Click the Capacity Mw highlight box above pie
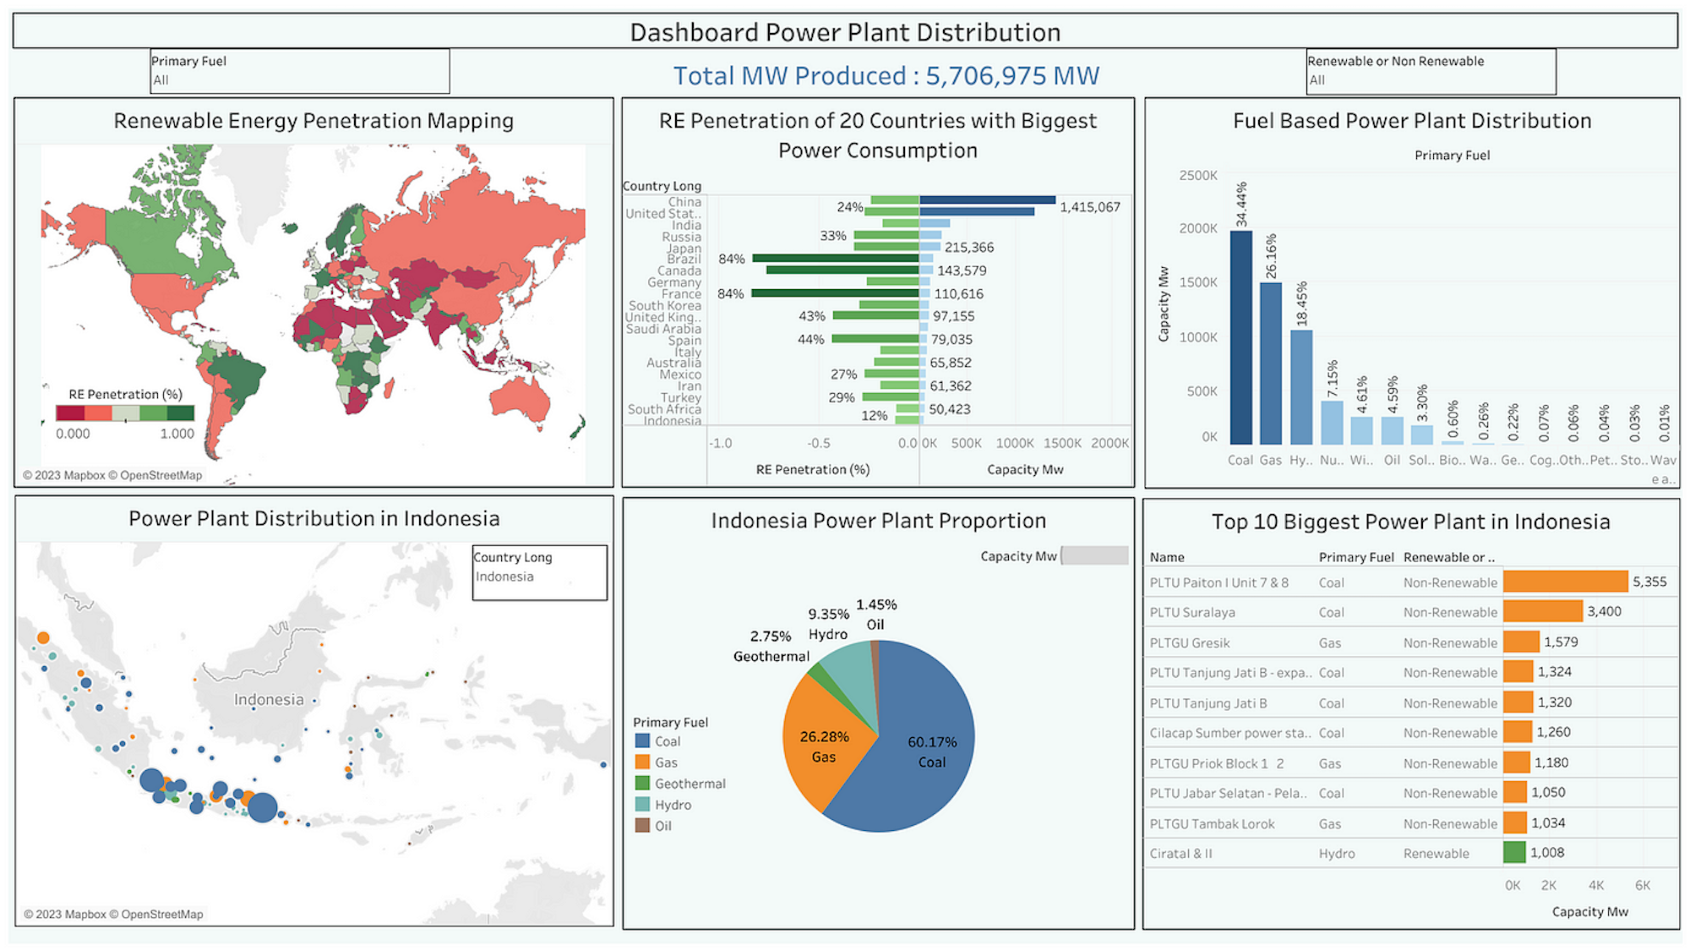The height and width of the screenshot is (951, 1690). (x=1095, y=555)
